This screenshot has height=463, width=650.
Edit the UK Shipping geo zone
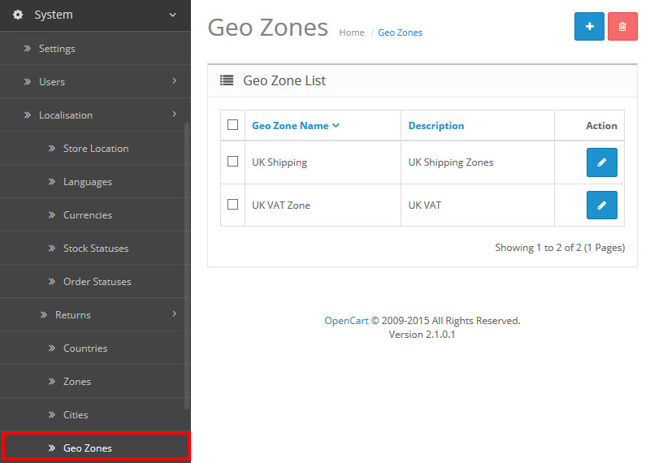coord(601,162)
